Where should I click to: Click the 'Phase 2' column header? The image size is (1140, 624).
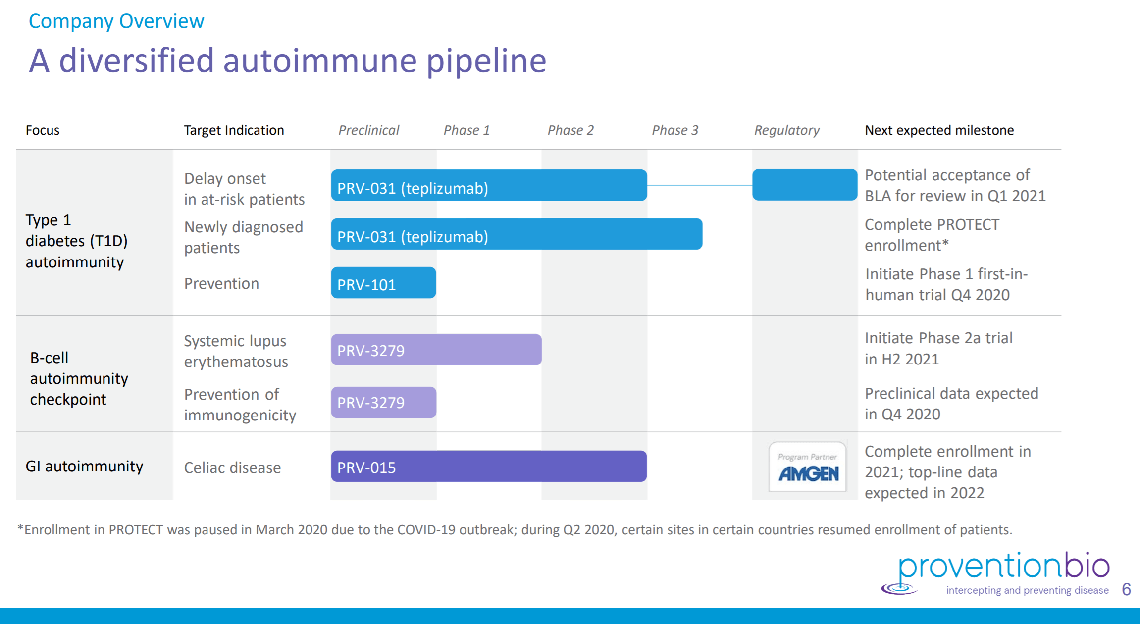click(570, 130)
